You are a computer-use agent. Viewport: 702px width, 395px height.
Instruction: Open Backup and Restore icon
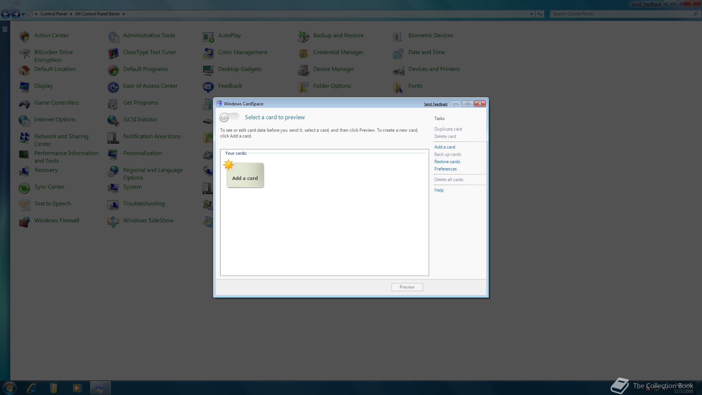pyautogui.click(x=303, y=36)
